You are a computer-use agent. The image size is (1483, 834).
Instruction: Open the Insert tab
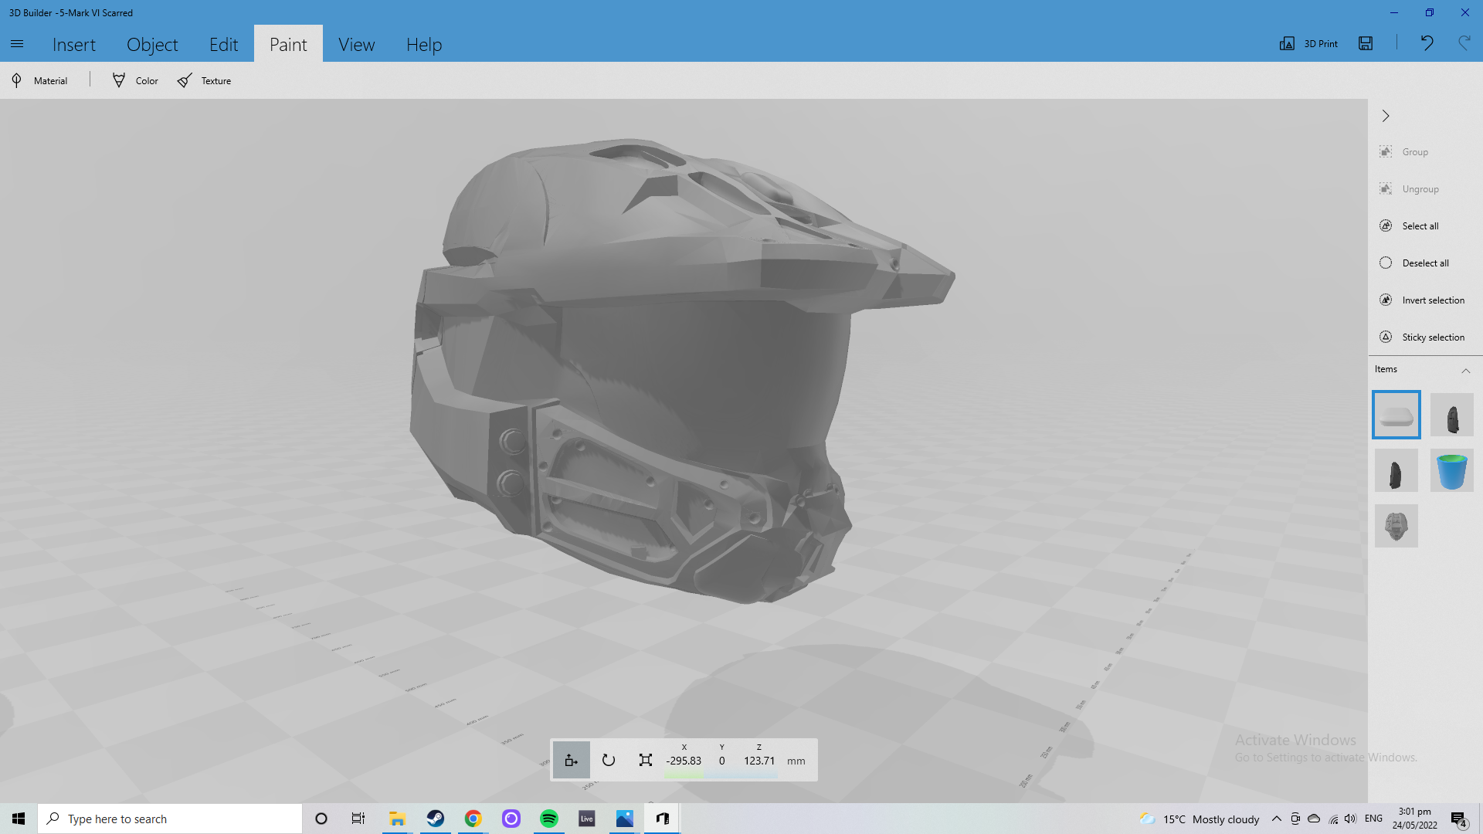click(x=74, y=44)
